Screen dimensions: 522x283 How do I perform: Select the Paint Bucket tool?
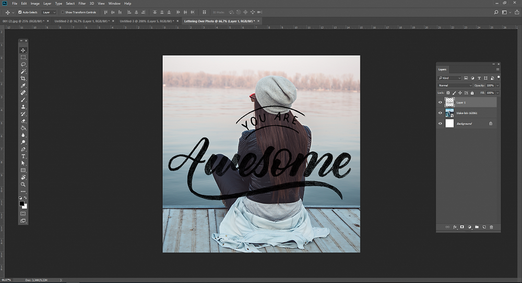(23, 128)
